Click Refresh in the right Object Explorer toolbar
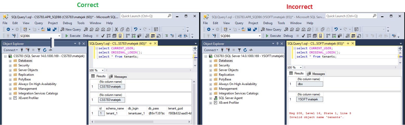Image resolution: width=405 pixels, height=125 pixels. point(245,50)
